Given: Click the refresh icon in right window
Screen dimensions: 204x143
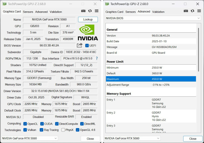Looking at the screenshot, I should [x=192, y=11].
